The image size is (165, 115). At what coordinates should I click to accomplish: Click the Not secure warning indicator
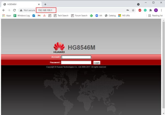pos(27,10)
